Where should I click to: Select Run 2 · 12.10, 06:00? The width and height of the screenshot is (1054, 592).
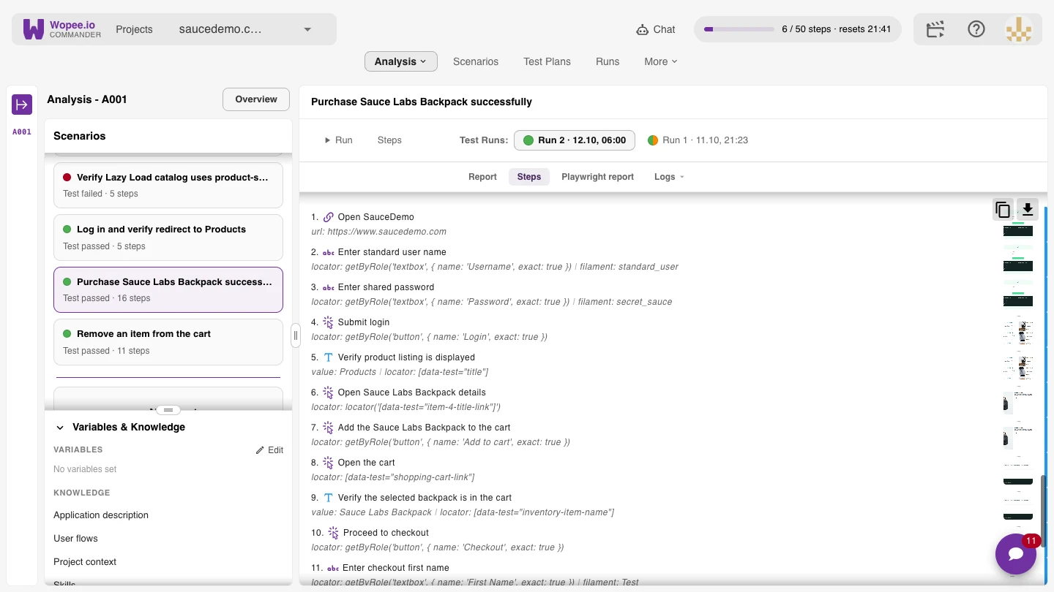tap(575, 140)
